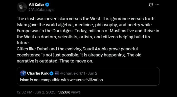Click Ali Zafar's profile picture

(x=22, y=7)
